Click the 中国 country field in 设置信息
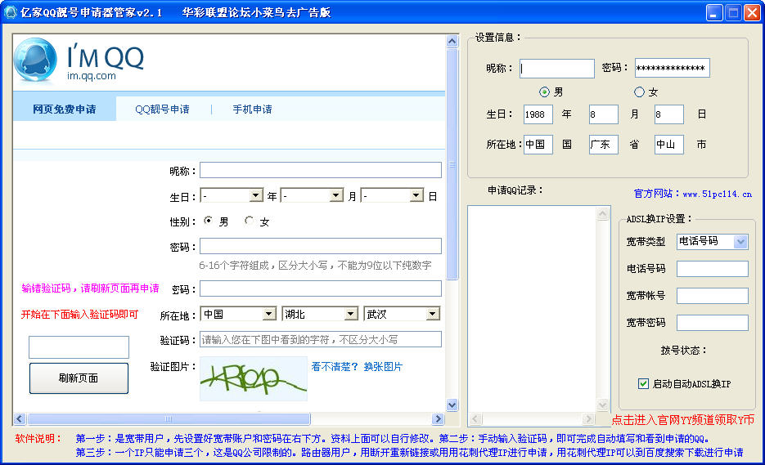 tap(538, 145)
